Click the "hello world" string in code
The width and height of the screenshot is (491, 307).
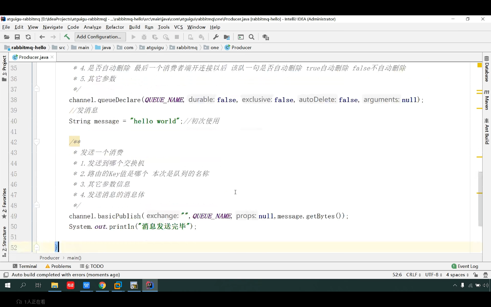tap(155, 121)
